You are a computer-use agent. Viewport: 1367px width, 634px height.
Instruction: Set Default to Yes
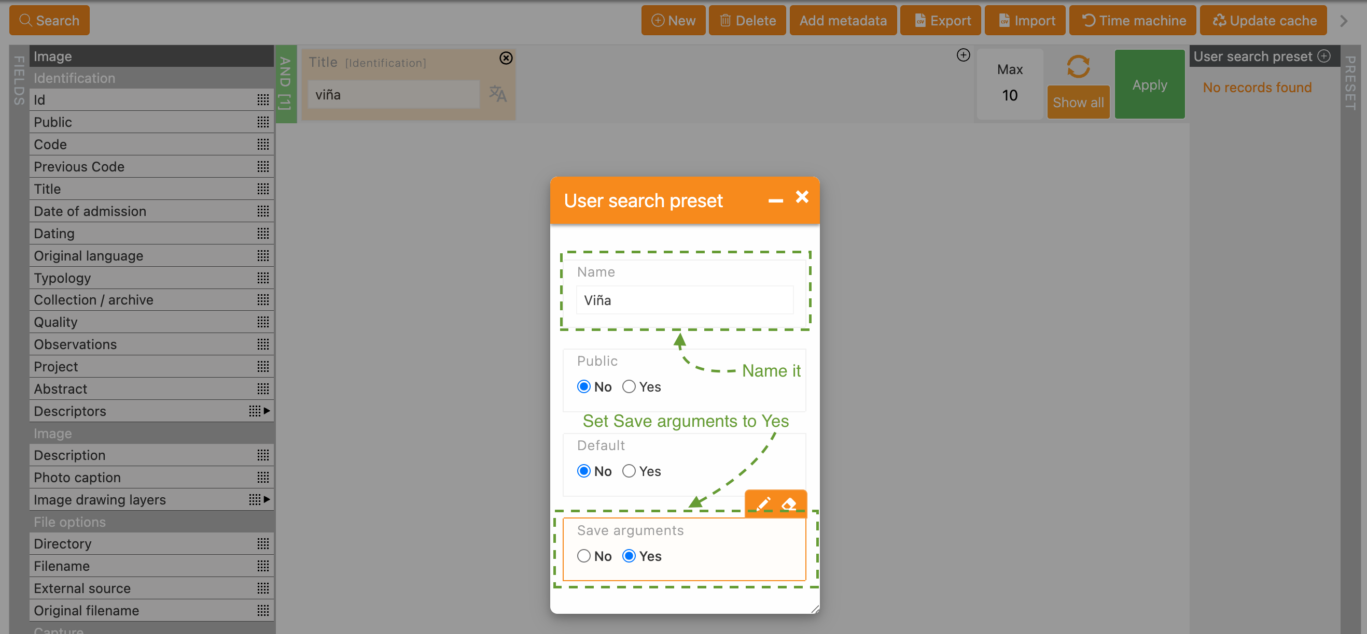[629, 471]
